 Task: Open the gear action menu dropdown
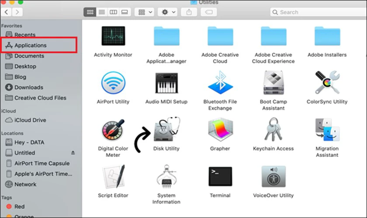tap(167, 12)
